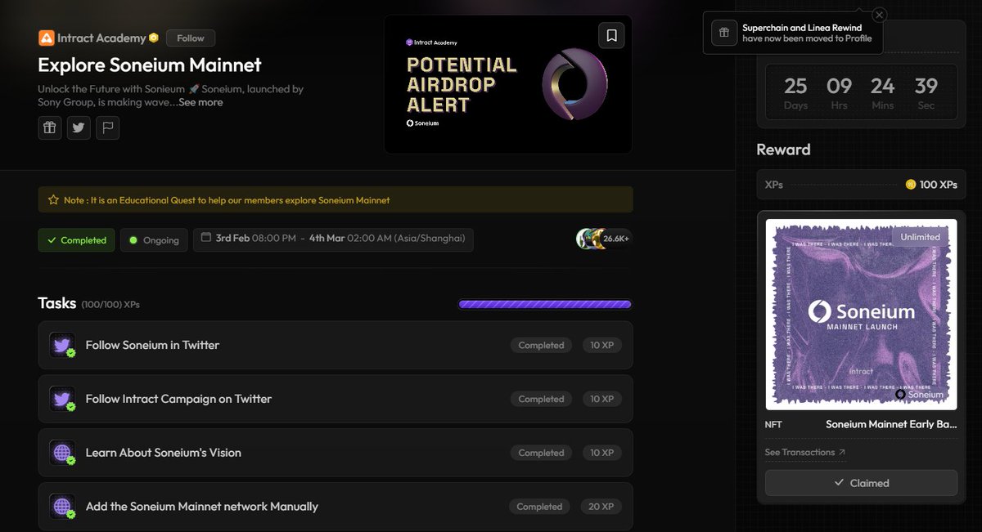Screen dimensions: 982x532
Task: Click 10 XP badge on Learn About Soneium's Vision row
Action: tap(601, 453)
